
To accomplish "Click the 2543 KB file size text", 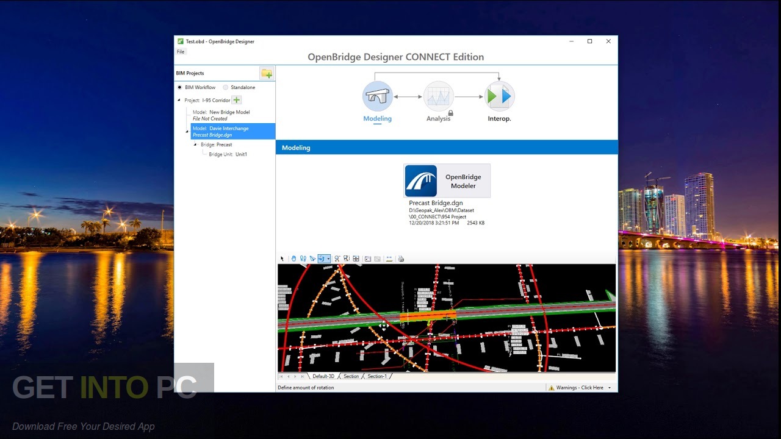I will click(x=475, y=223).
